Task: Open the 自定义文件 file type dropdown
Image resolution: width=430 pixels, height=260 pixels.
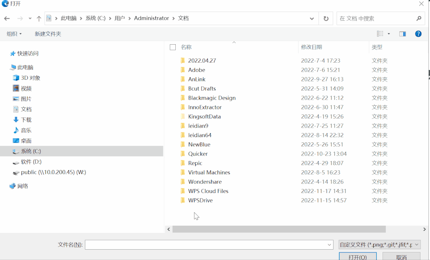Action: 379,244
